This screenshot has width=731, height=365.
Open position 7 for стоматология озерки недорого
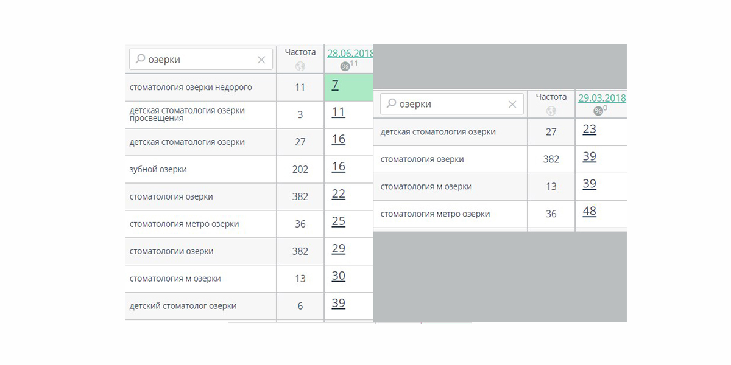tap(335, 85)
